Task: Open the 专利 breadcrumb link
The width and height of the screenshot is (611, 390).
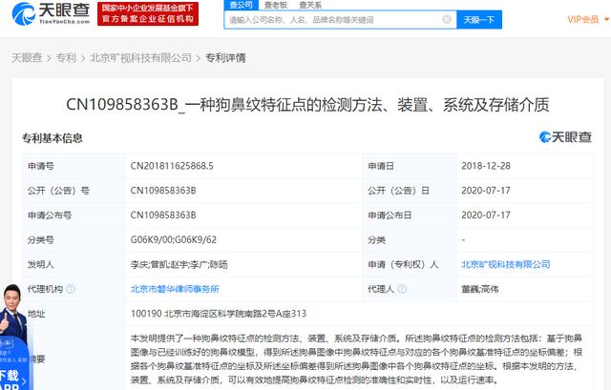Action: point(65,57)
